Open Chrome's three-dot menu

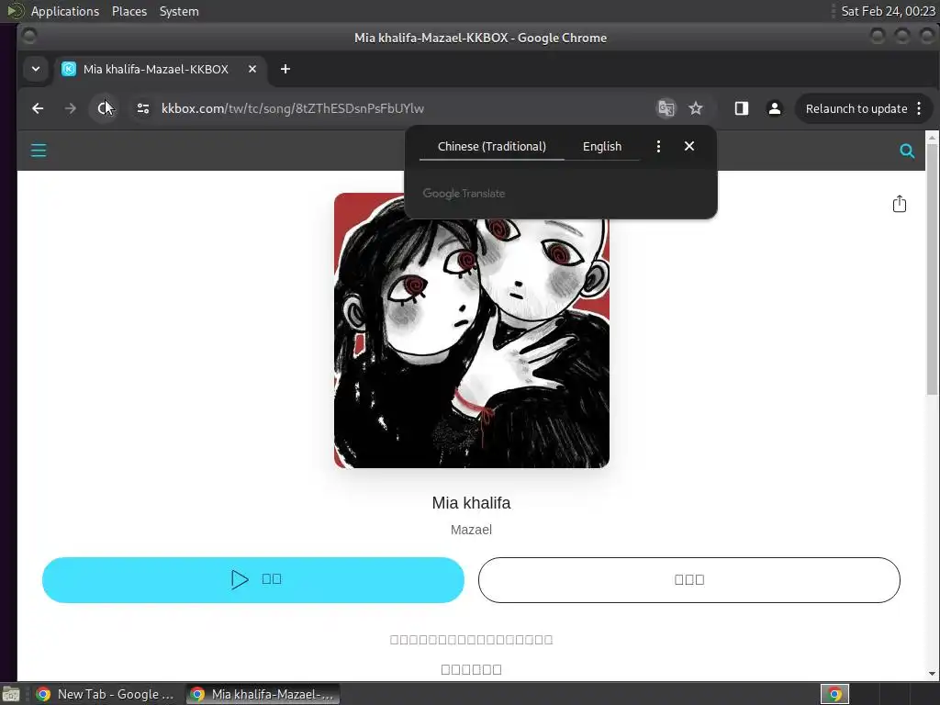point(919,108)
